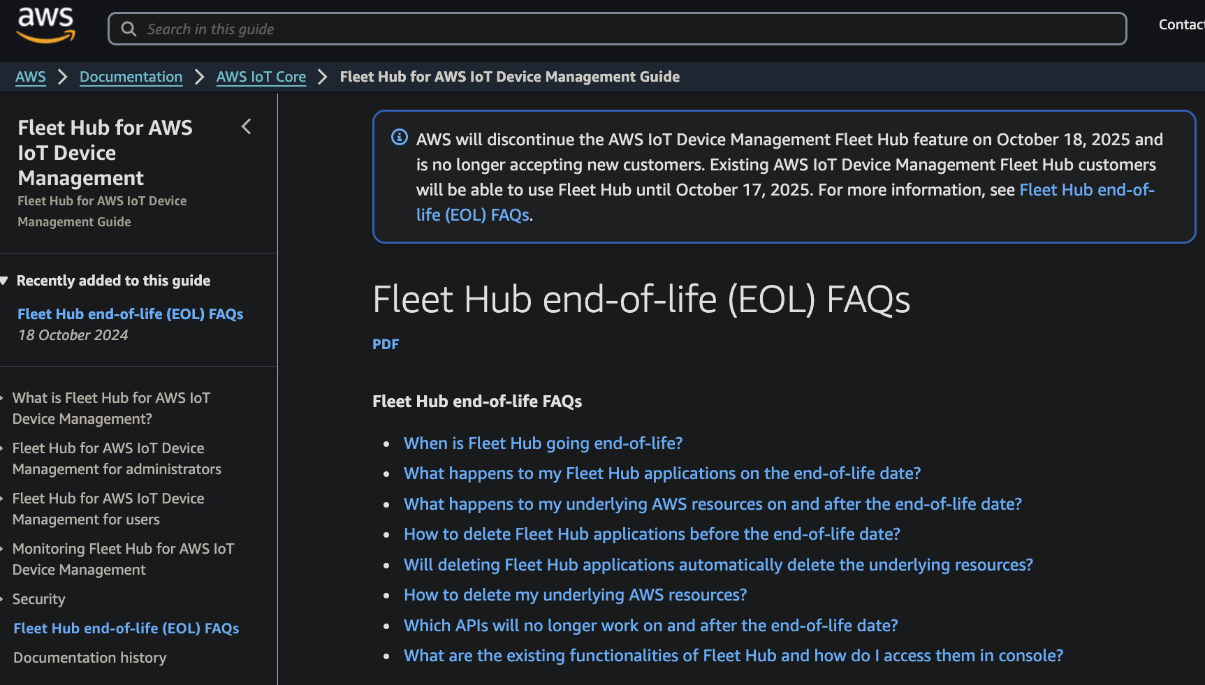Go to AWS breadcrumb link
The height and width of the screenshot is (685, 1205).
pyautogui.click(x=31, y=77)
